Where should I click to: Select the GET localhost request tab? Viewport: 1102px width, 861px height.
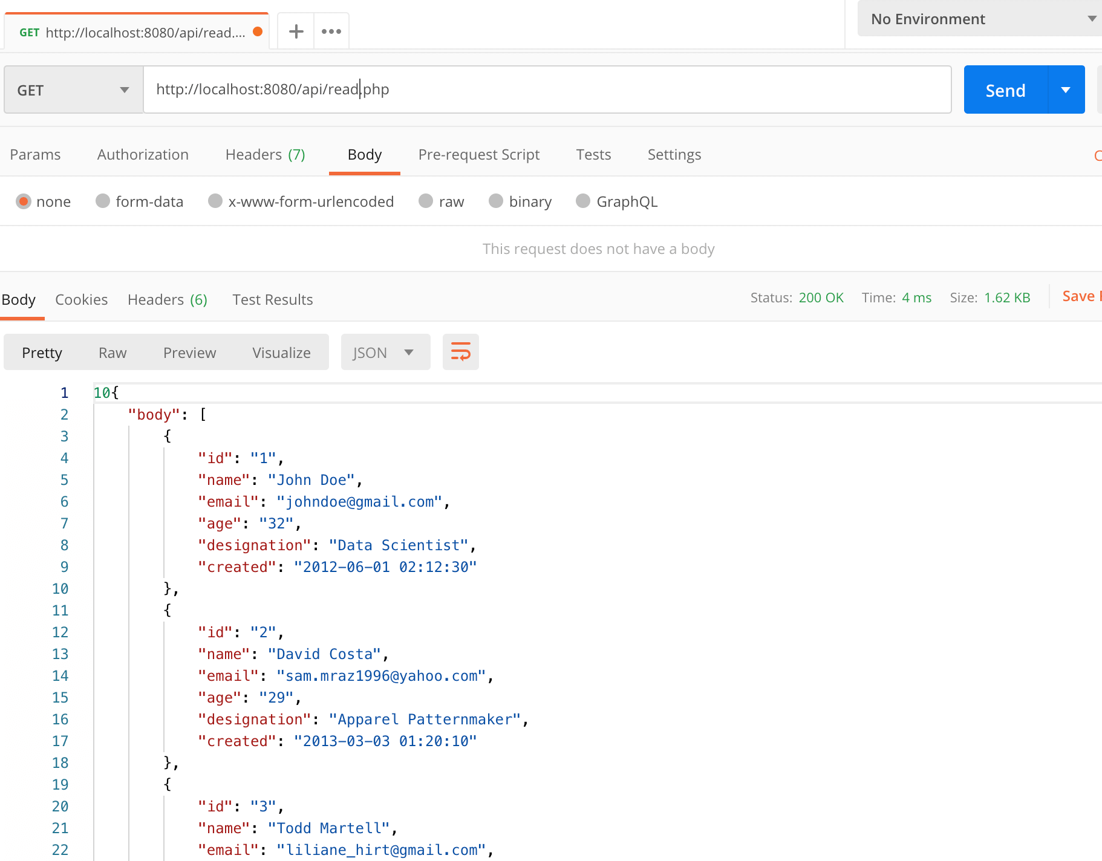tap(136, 32)
